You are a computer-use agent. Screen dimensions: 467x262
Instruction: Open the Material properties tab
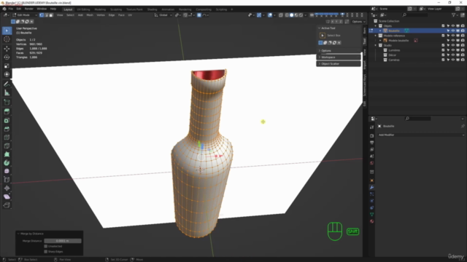[x=371, y=221]
